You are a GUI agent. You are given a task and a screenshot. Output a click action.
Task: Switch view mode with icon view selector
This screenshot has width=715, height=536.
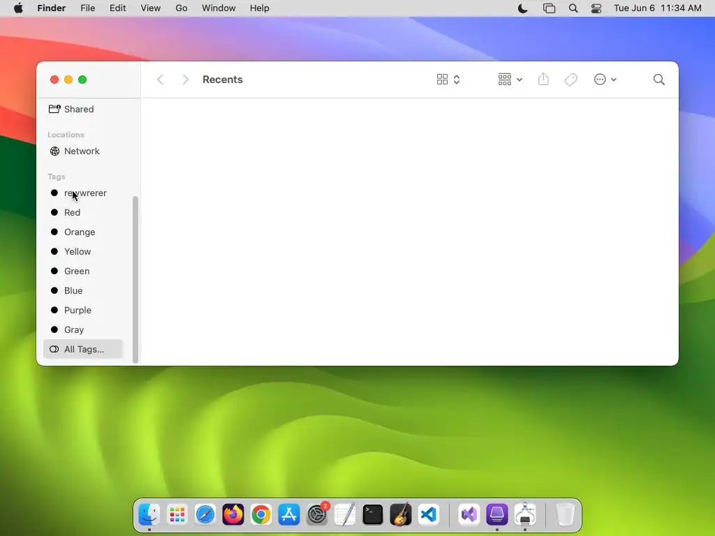(448, 80)
